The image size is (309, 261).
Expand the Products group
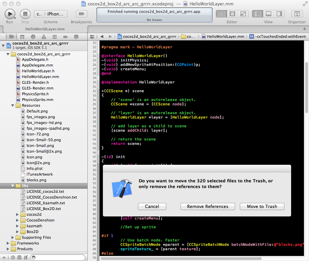8,249
